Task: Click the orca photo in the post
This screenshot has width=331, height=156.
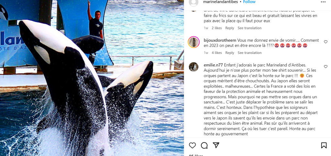Action: (x=92, y=78)
